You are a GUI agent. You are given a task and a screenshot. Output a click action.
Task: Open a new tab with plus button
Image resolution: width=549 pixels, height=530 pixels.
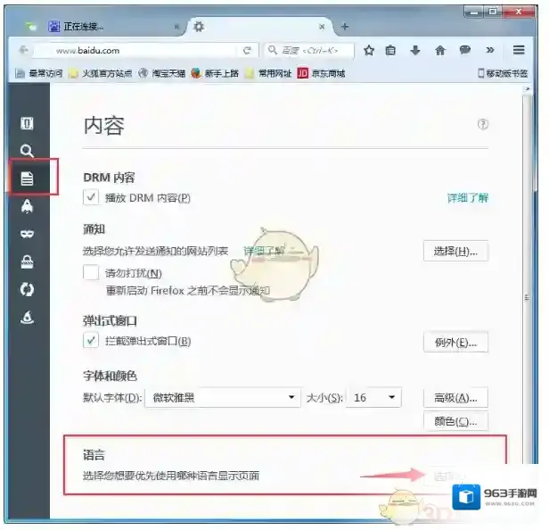(345, 26)
